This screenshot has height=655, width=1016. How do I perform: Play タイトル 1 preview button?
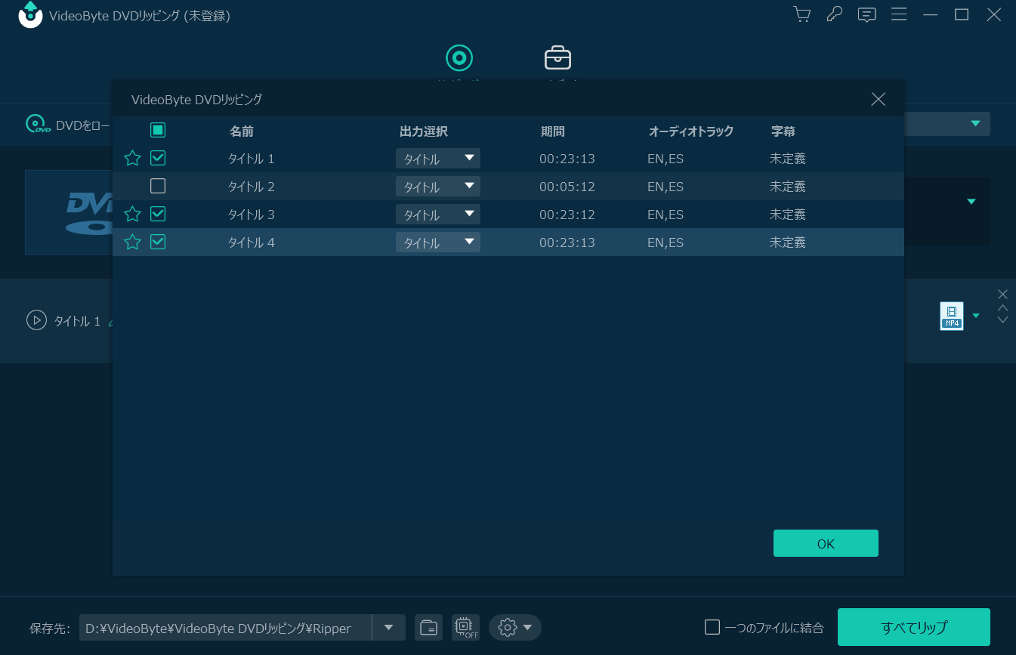click(36, 320)
